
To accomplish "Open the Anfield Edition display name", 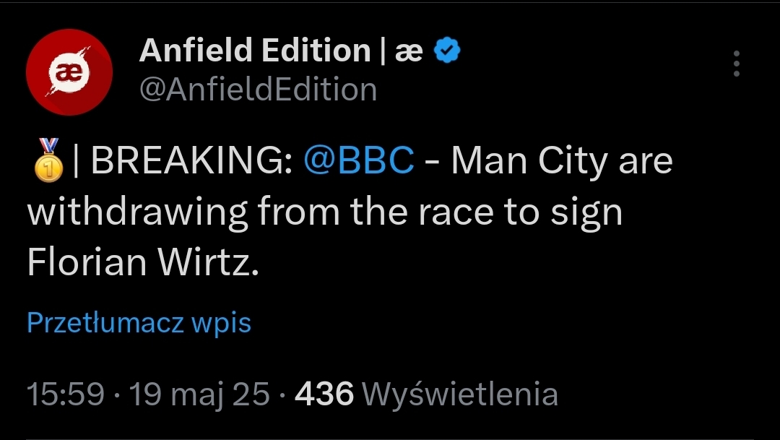I will pyautogui.click(x=254, y=51).
